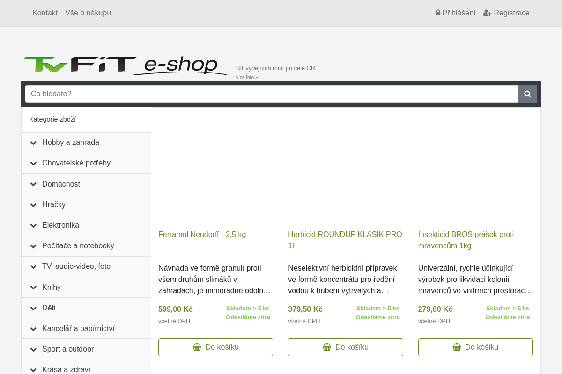Click the ROUNDUP KLASIK product image area
This screenshot has width=562, height=374.
click(346, 168)
